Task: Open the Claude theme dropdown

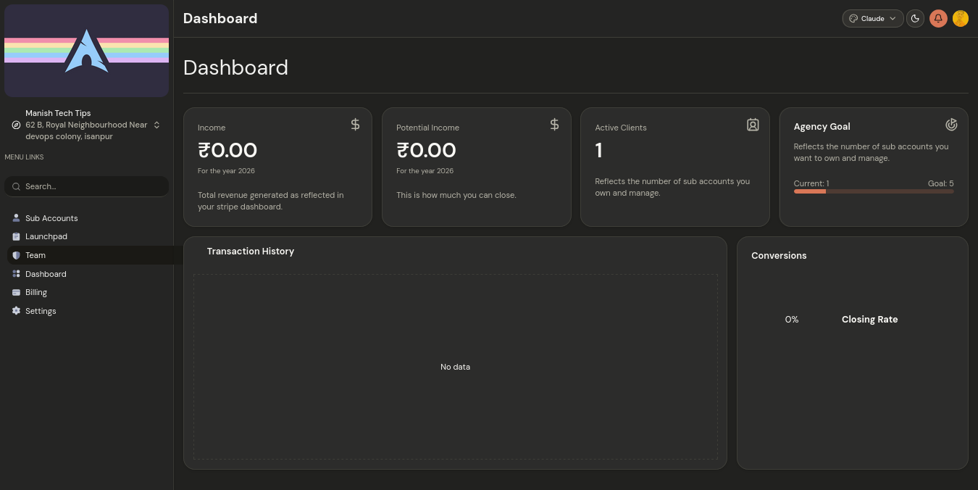Action: [873, 19]
